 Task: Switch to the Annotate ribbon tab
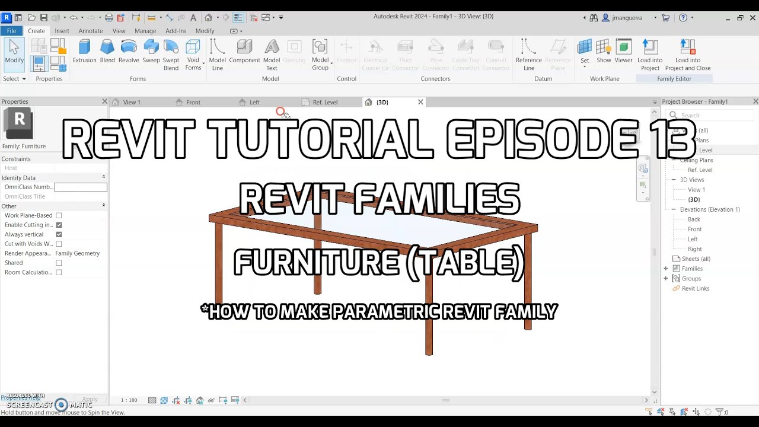point(91,31)
